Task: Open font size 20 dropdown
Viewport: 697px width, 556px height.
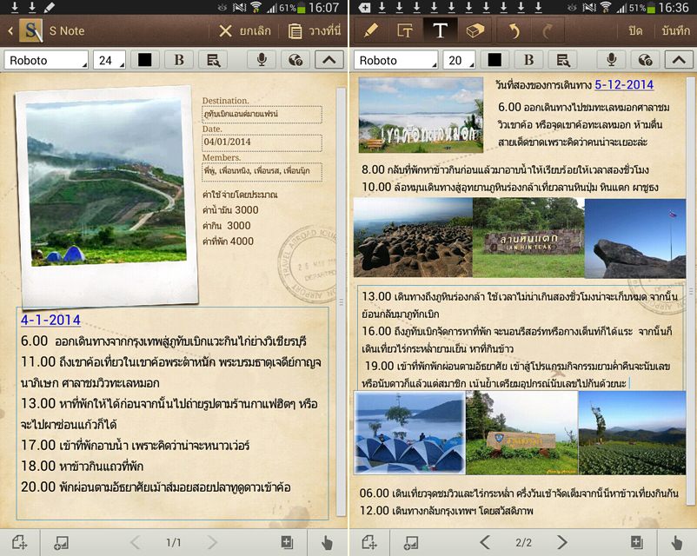Action: point(459,60)
